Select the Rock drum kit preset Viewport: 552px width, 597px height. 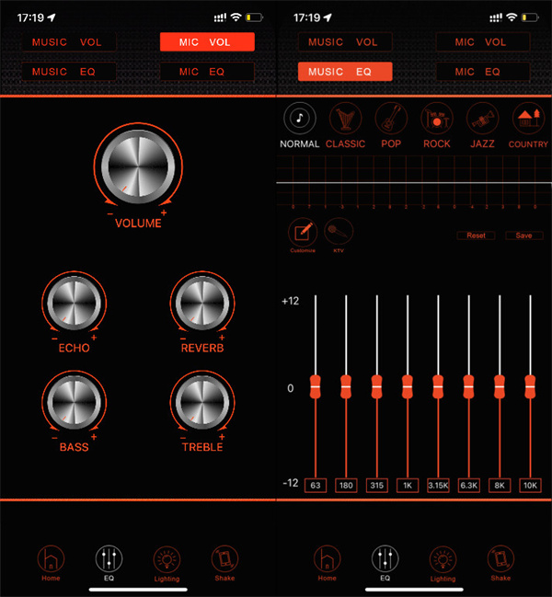tap(437, 119)
